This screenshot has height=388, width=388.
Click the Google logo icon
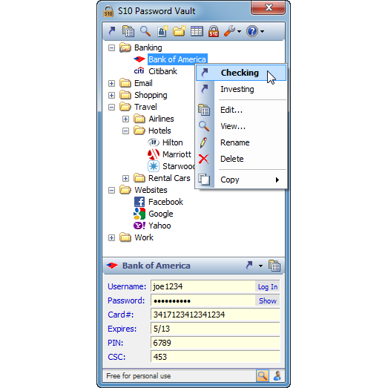(x=139, y=214)
